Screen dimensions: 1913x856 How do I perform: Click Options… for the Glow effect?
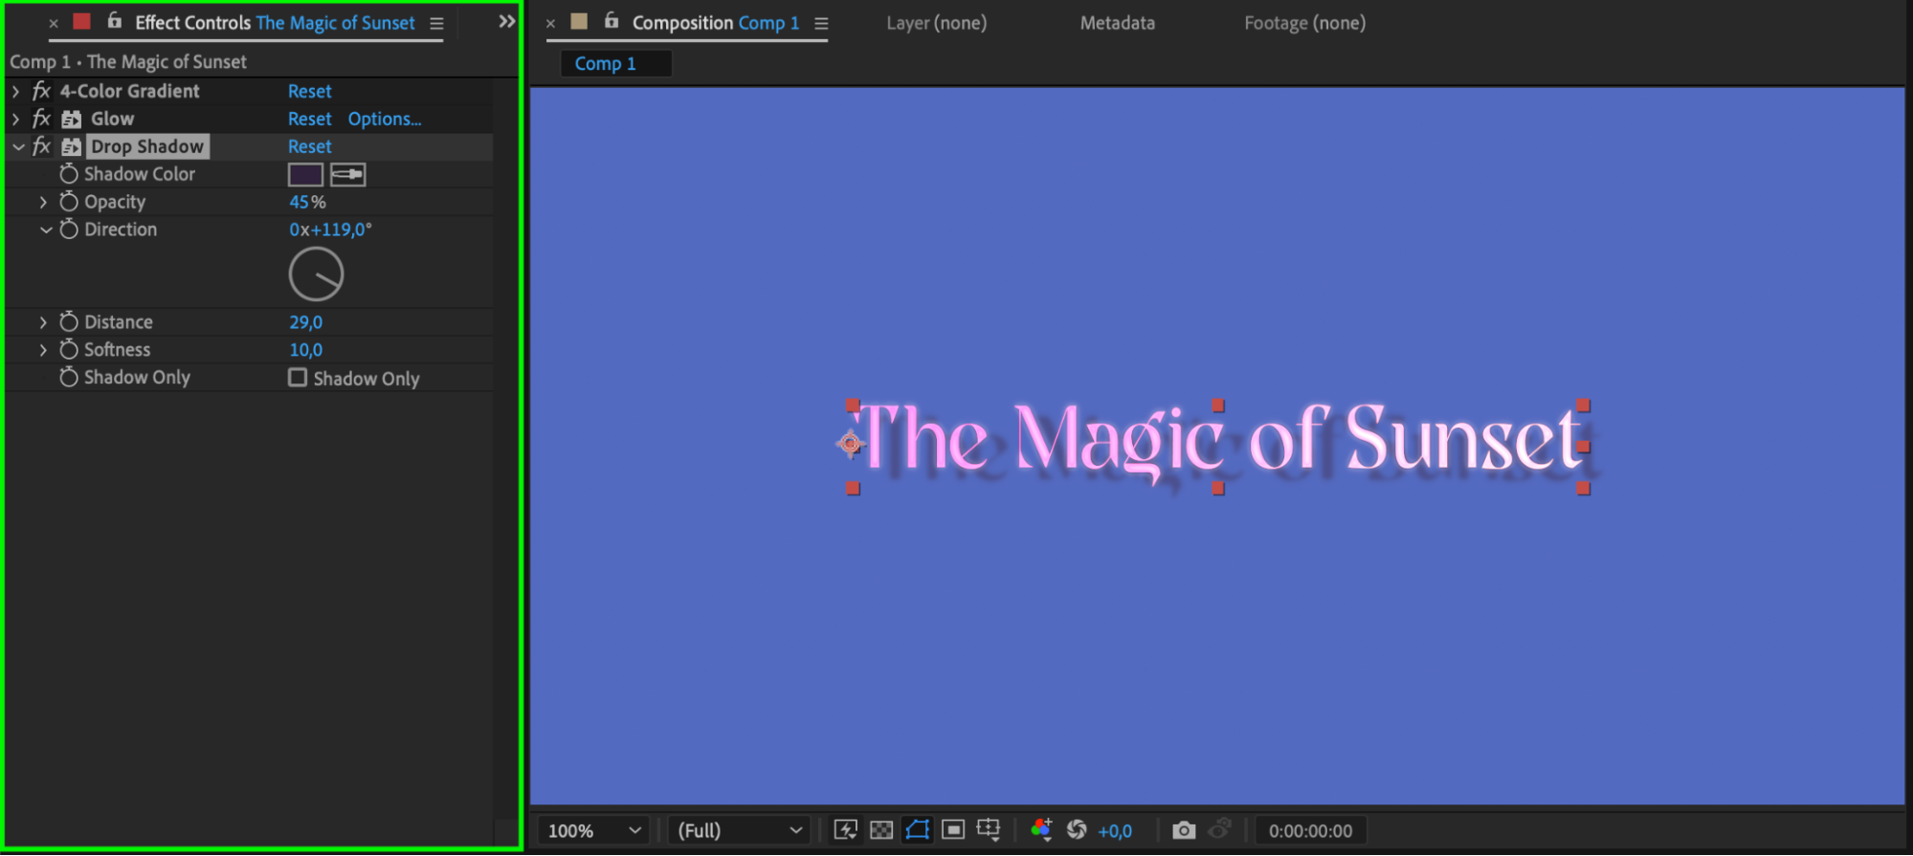384,119
